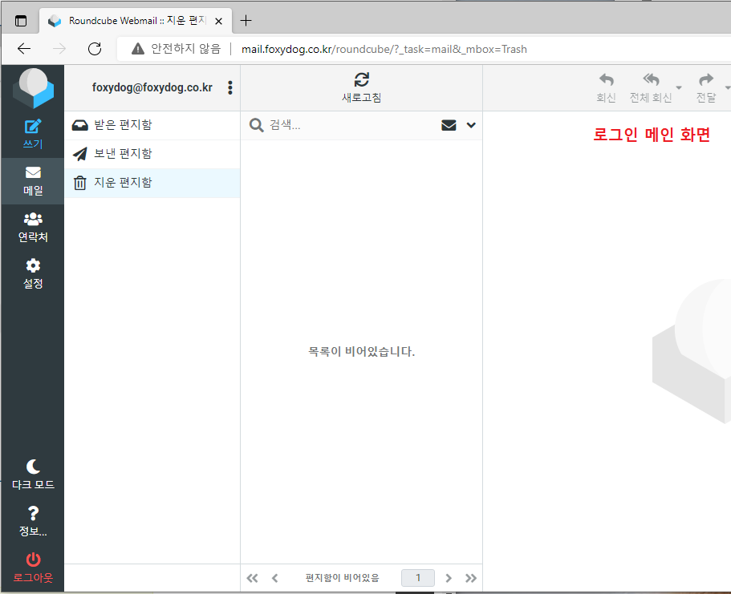Reload the page with browser refresh

[x=95, y=48]
